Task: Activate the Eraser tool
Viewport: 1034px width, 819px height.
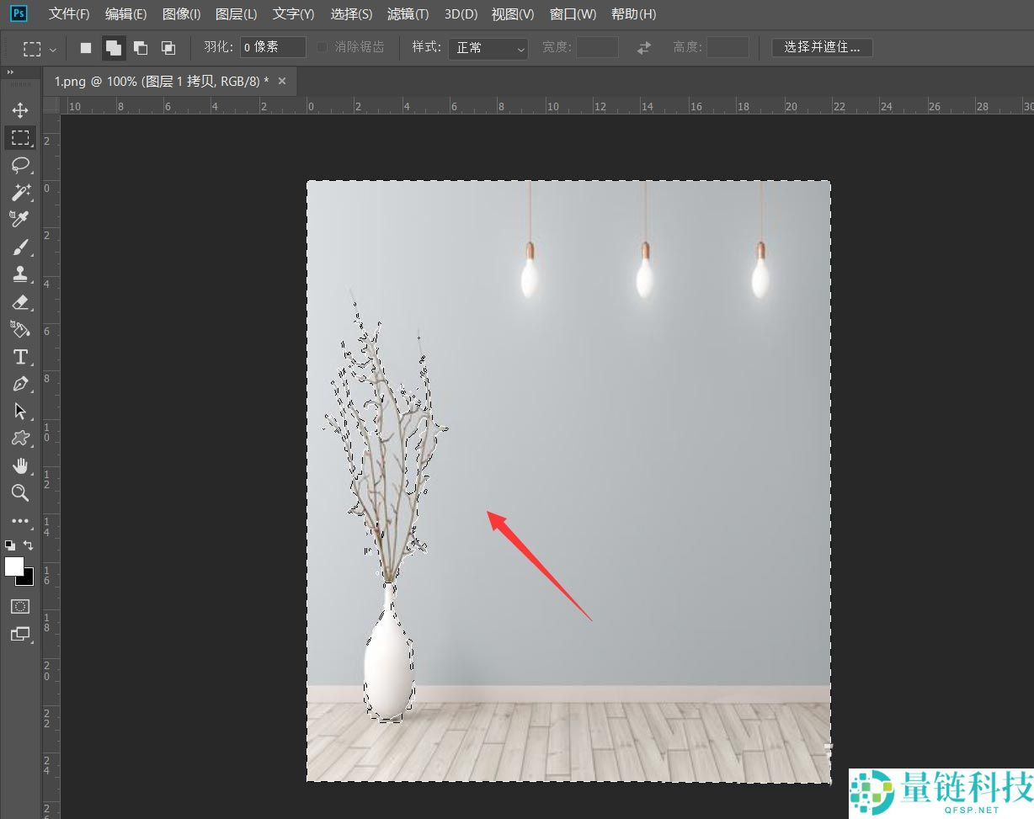Action: 20,302
